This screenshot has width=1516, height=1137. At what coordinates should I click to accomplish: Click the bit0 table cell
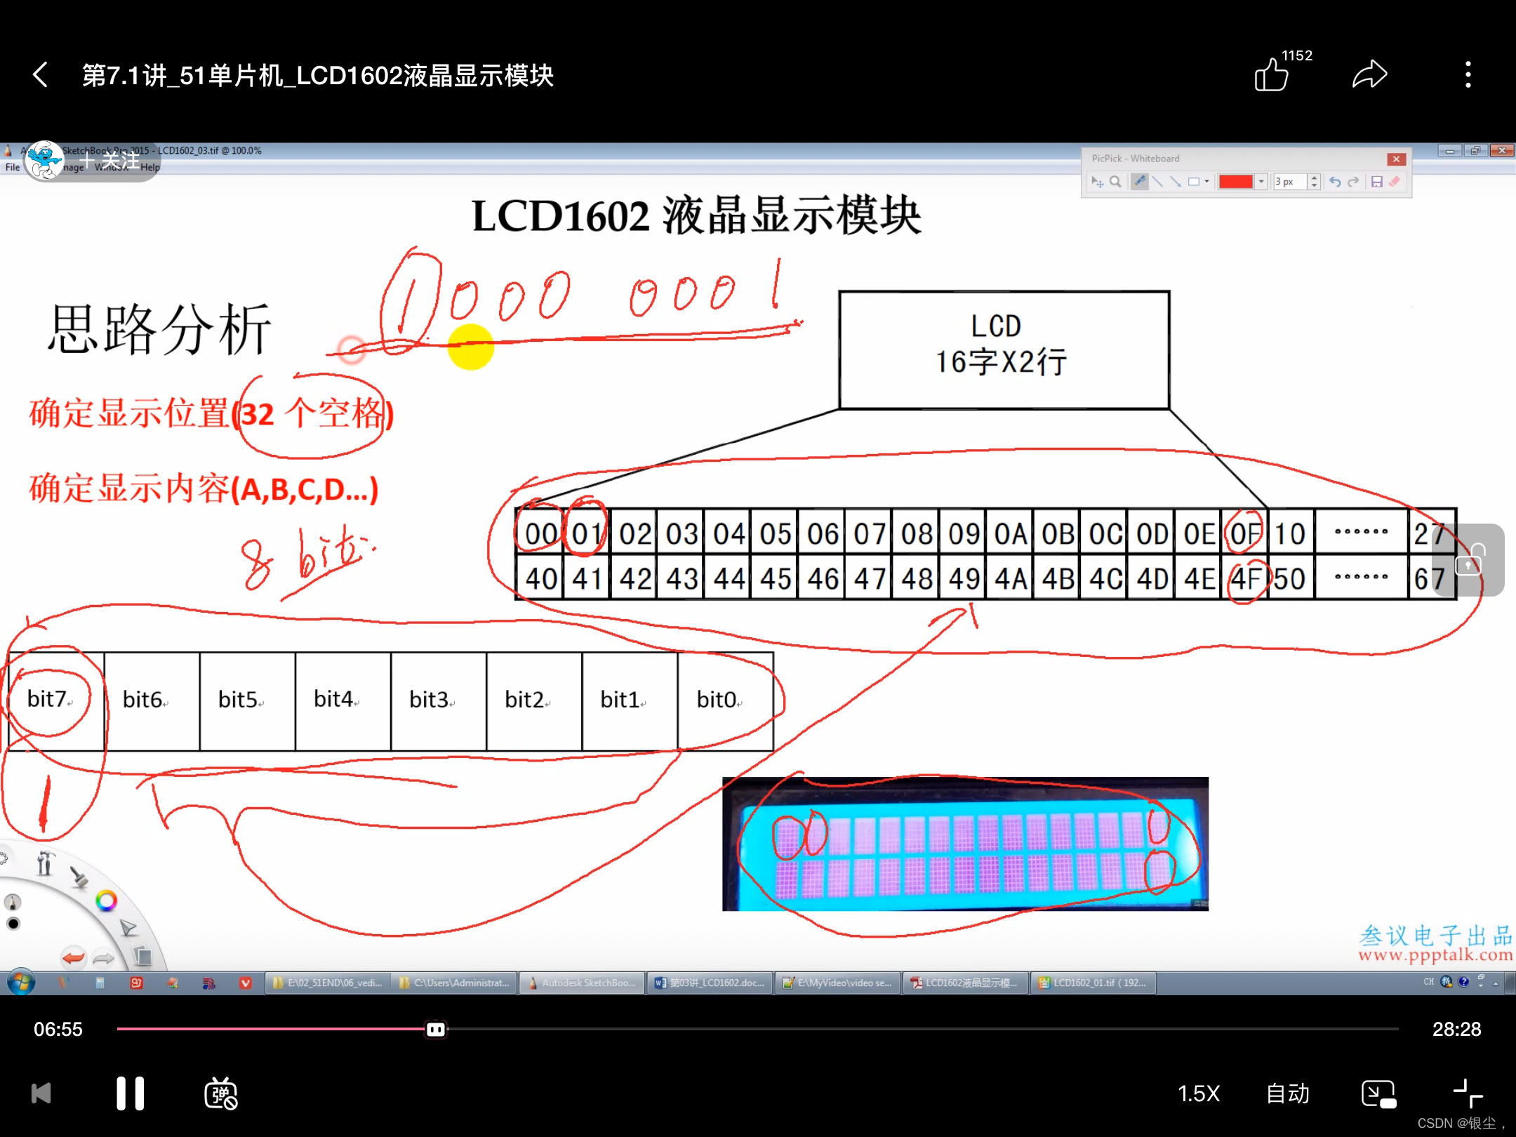coord(726,700)
